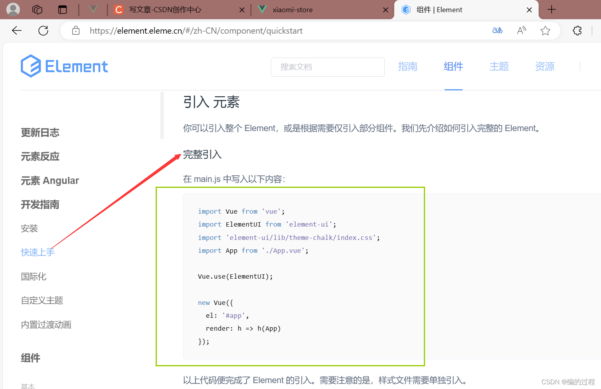The image size is (601, 389).
Task: Open the 资源 nav item
Action: 545,67
